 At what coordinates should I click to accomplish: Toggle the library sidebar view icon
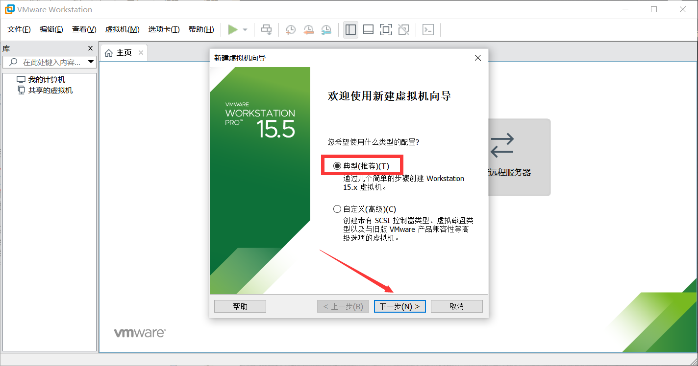pyautogui.click(x=350, y=30)
